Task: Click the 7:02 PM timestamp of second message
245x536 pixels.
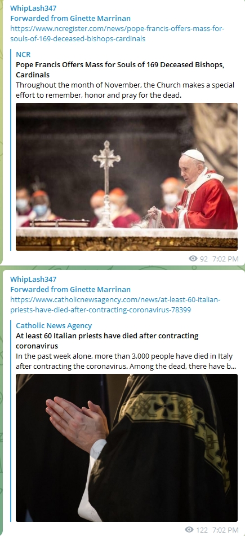Action: tap(225, 530)
